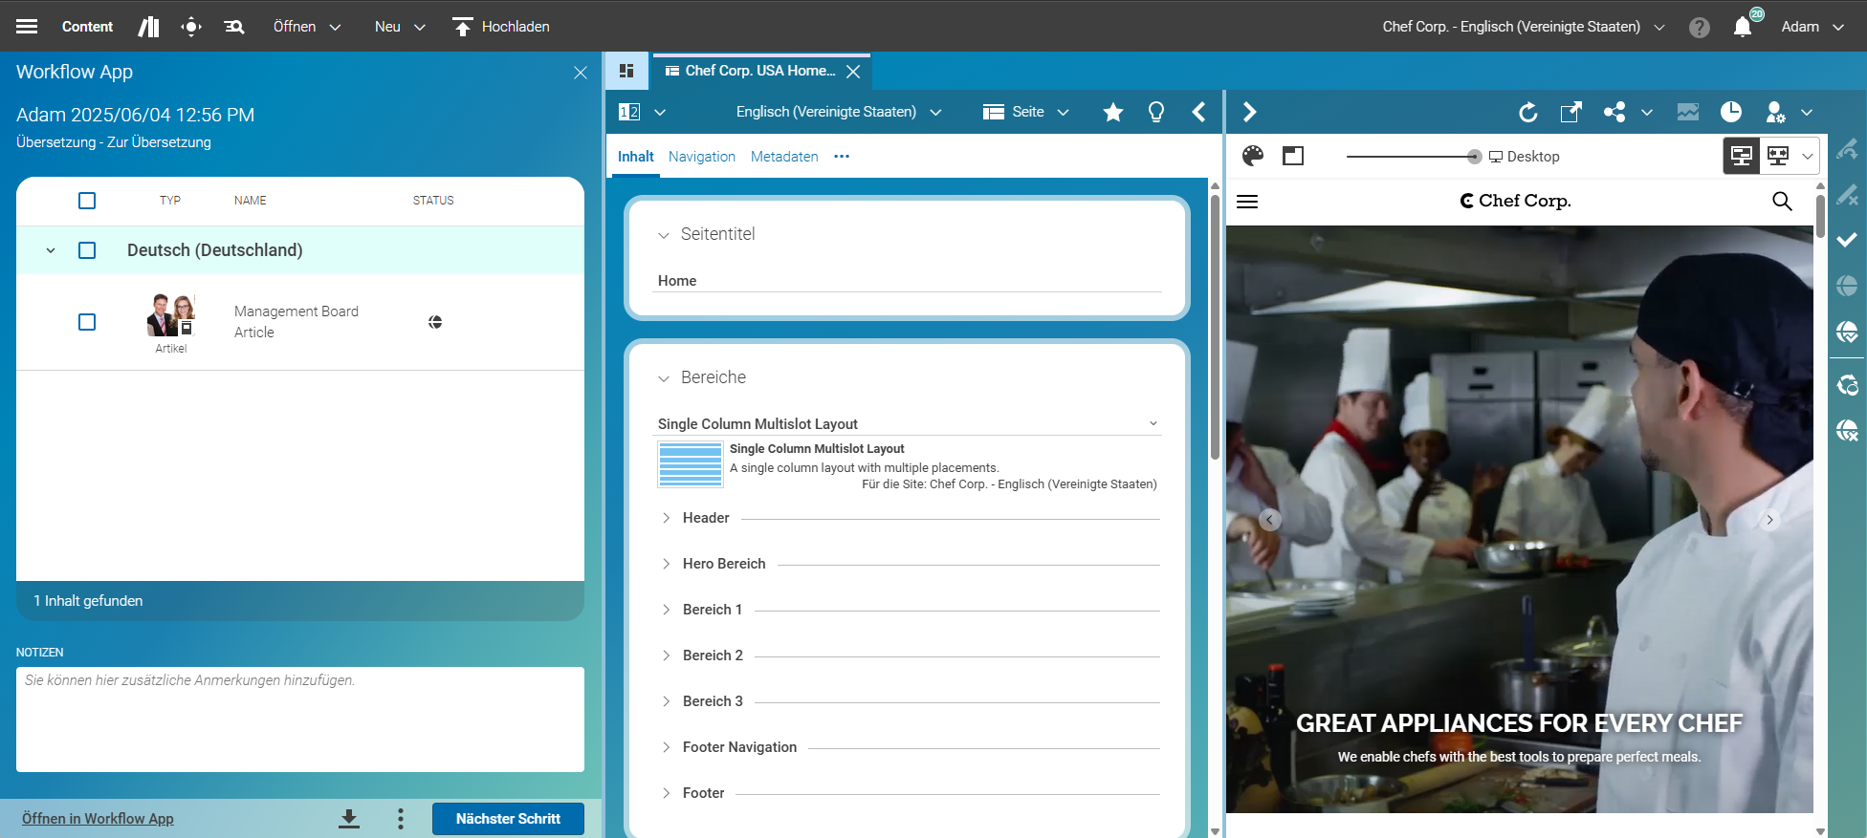The image size is (1867, 838).
Task: Click the Nächster Schritt button
Action: (508, 819)
